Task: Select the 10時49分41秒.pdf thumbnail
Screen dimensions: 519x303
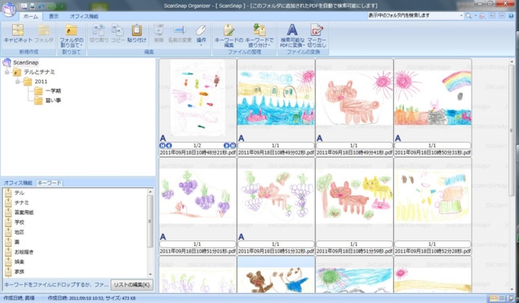Action: (354, 99)
